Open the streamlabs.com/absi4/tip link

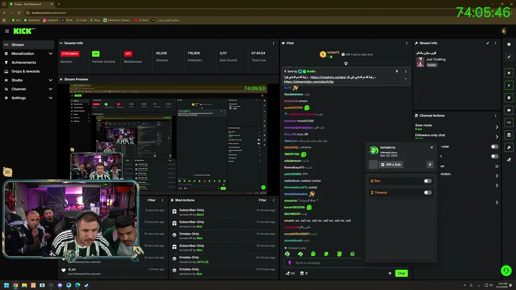[x=309, y=82]
